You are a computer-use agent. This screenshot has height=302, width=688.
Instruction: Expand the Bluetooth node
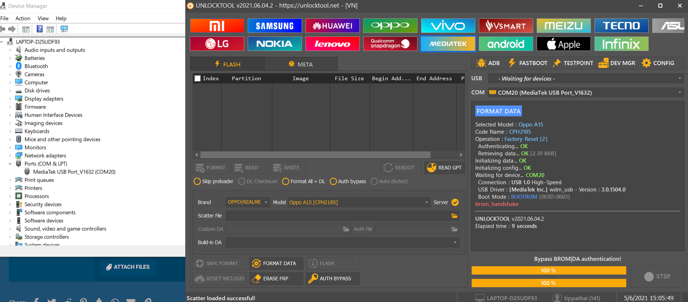click(x=10, y=66)
